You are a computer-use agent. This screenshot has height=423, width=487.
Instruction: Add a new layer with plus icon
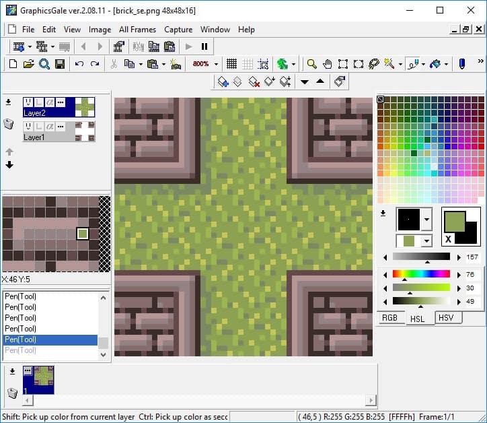[x=223, y=82]
